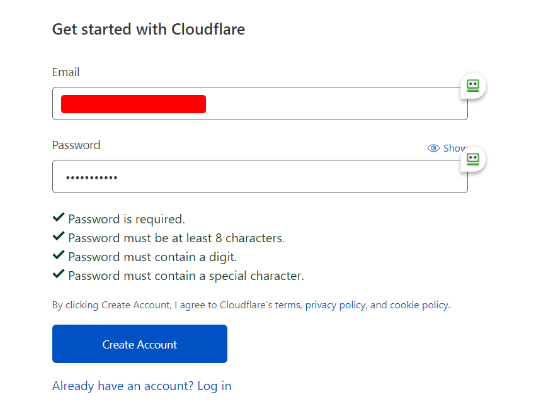Select the redacted email value
536x402 pixels.
(x=133, y=104)
